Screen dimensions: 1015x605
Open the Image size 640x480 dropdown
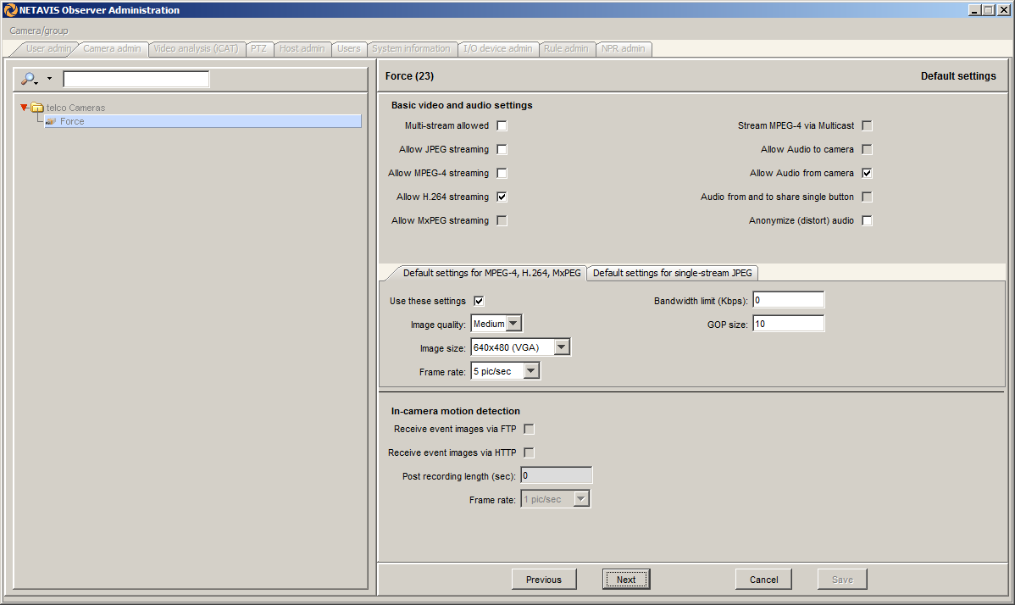tap(562, 347)
